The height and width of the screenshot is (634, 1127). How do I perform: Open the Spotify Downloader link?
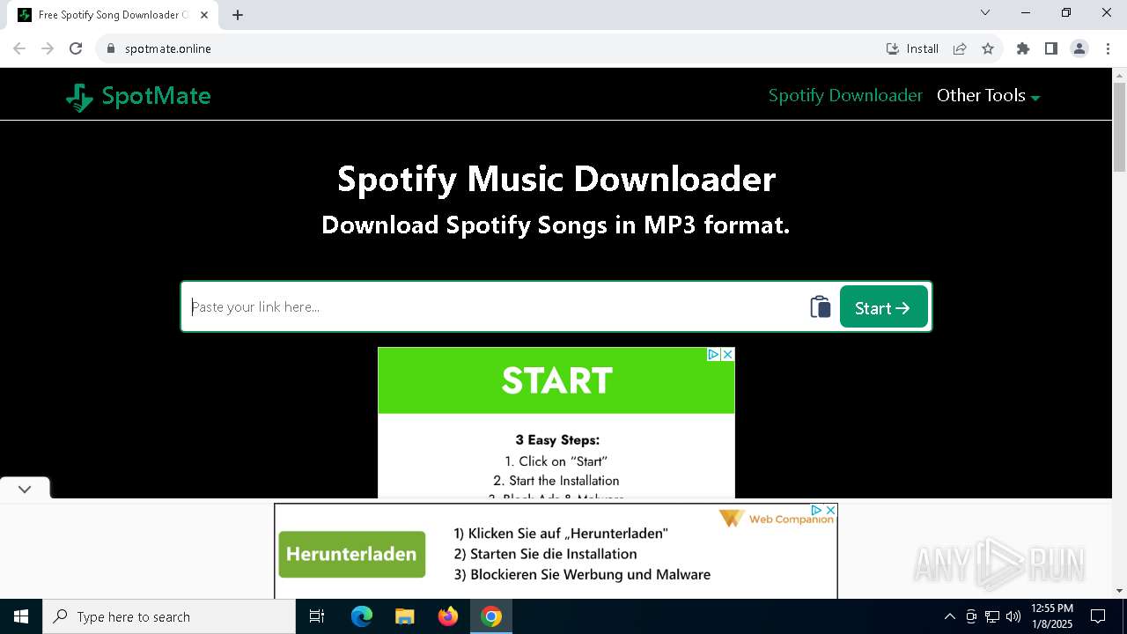[x=845, y=95]
